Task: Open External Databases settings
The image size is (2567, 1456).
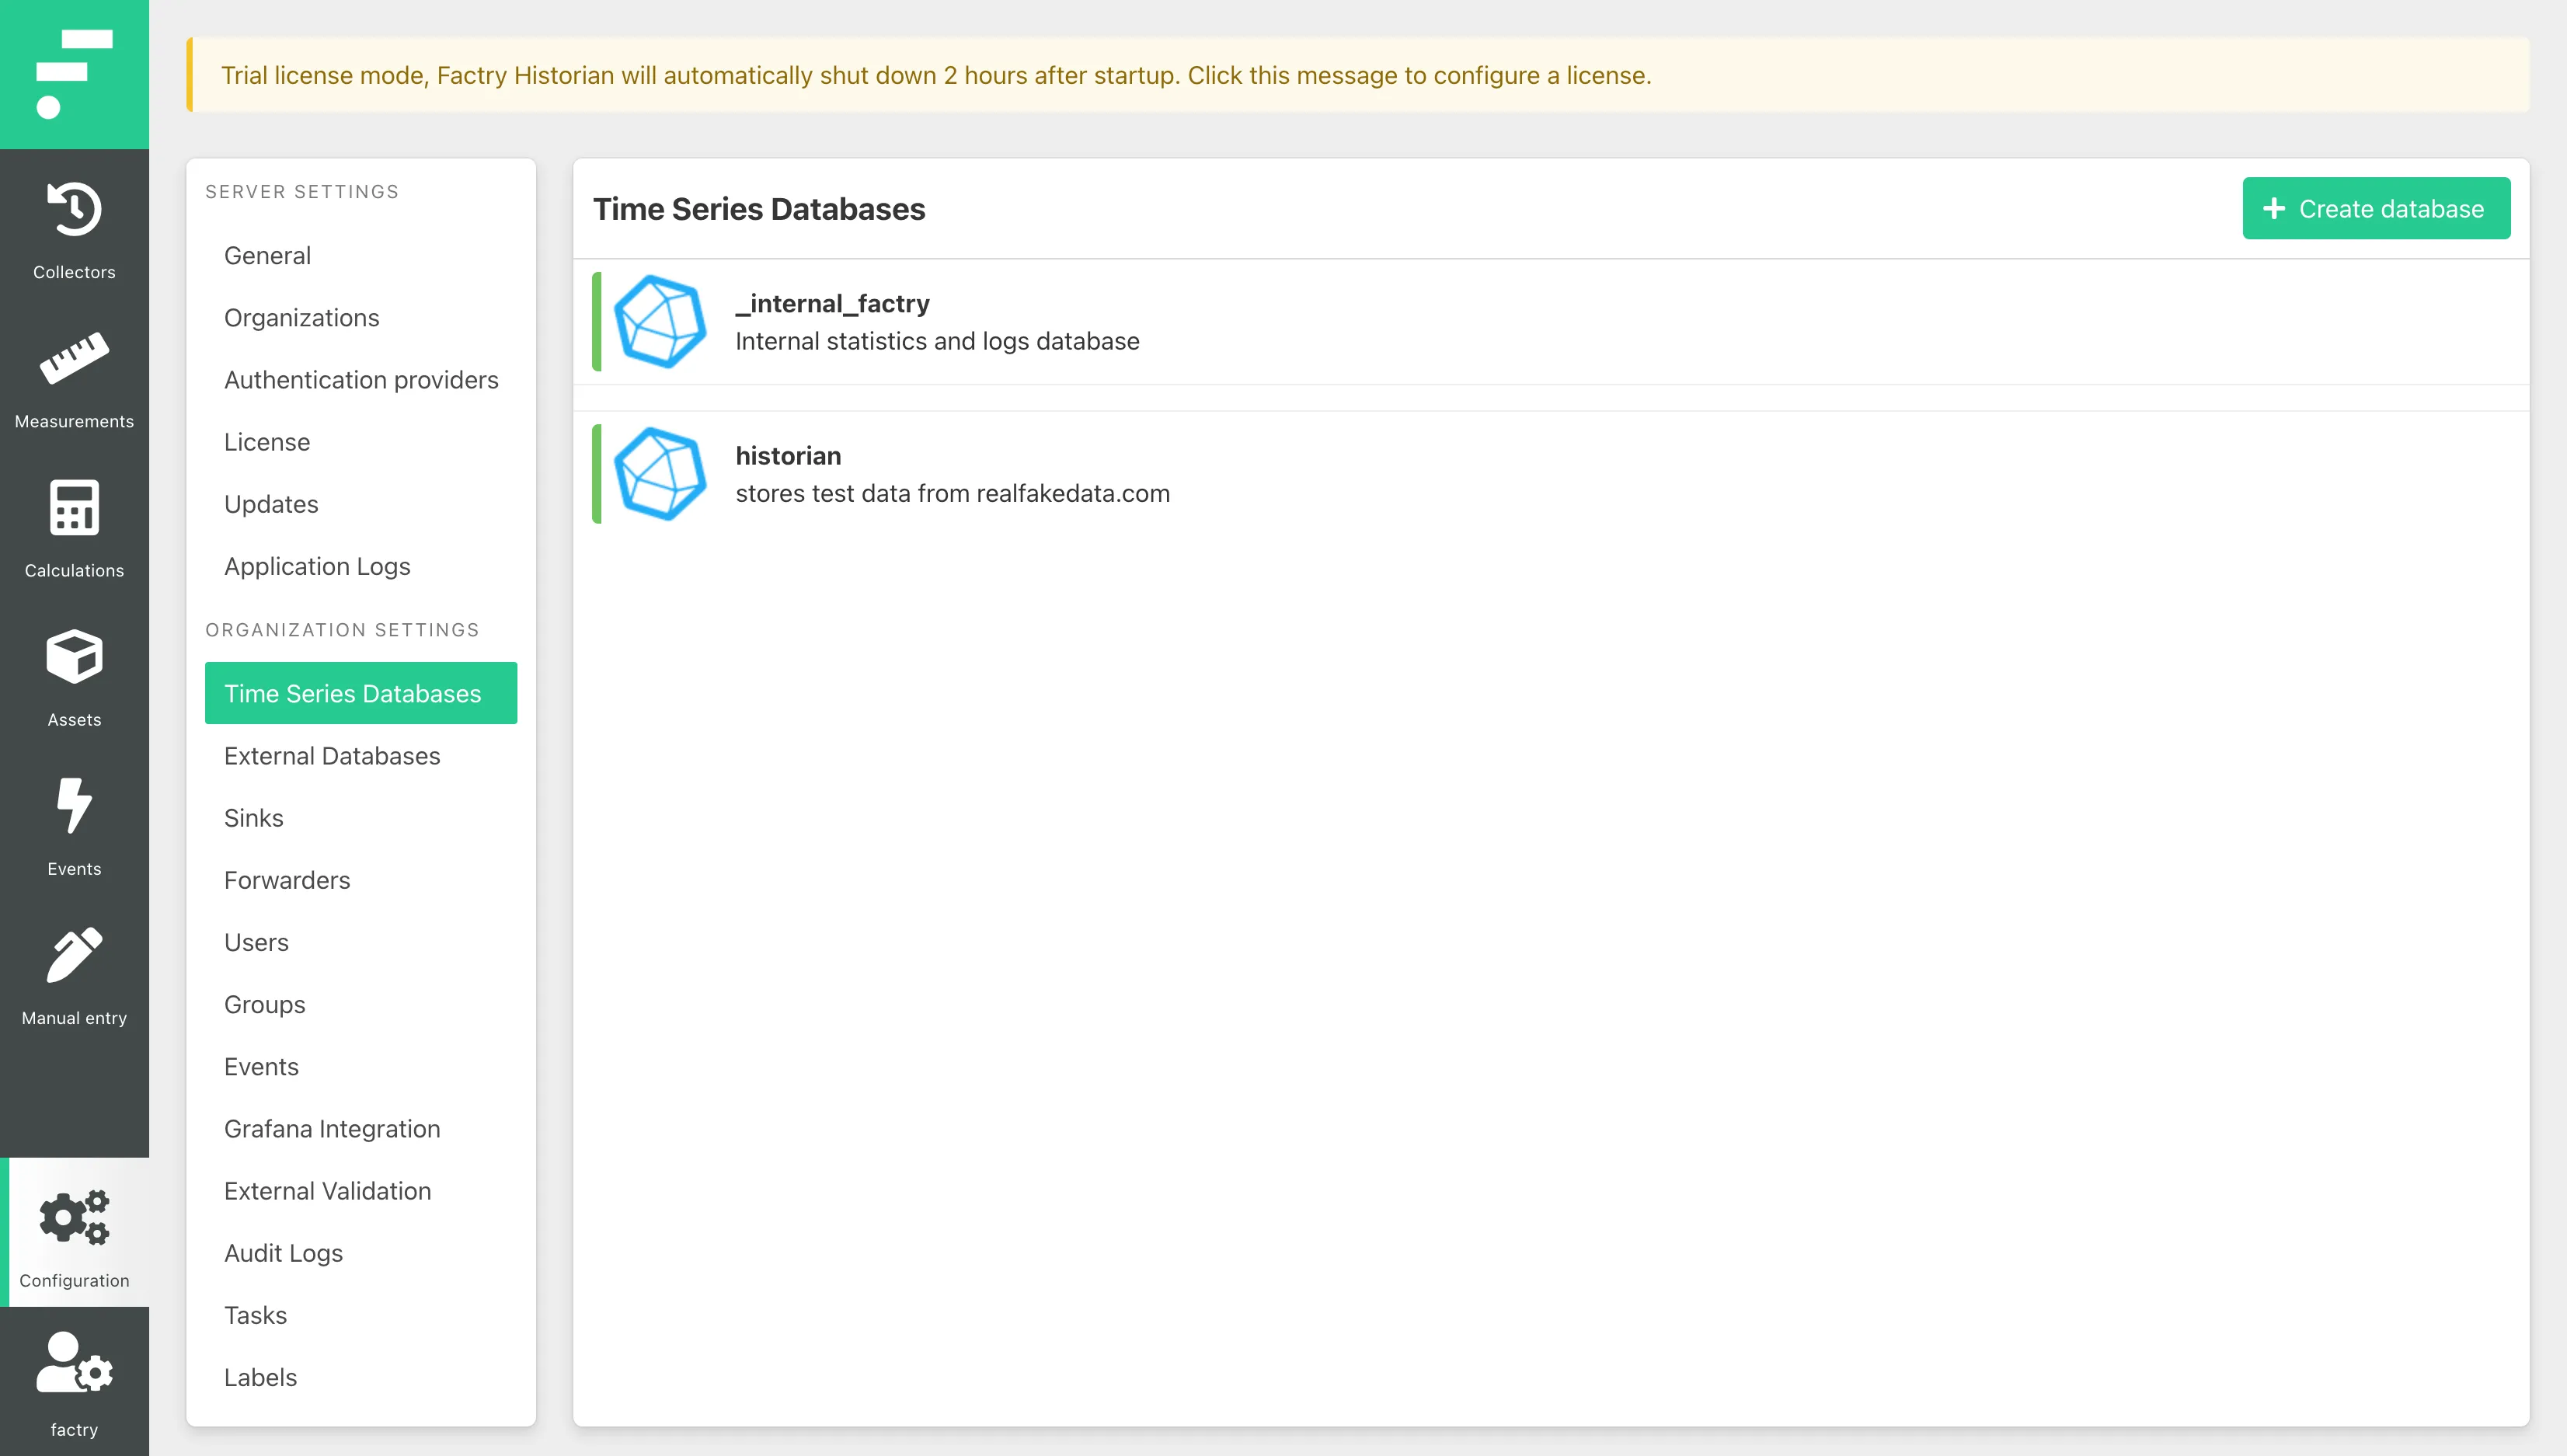Action: (361, 755)
